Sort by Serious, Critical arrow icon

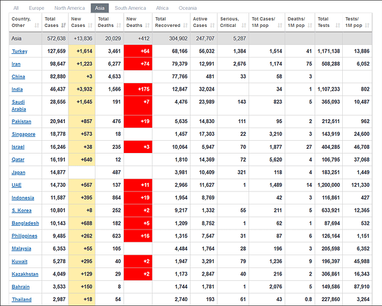[x=244, y=25]
